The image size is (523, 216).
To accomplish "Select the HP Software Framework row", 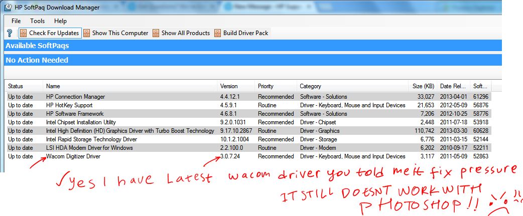I will pos(248,114).
